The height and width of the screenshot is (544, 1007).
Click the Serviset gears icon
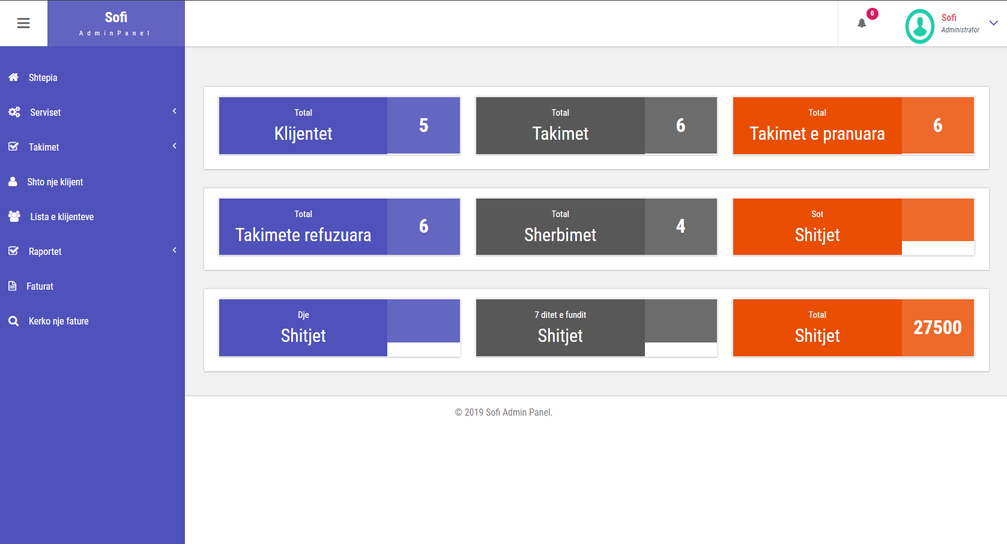click(14, 112)
